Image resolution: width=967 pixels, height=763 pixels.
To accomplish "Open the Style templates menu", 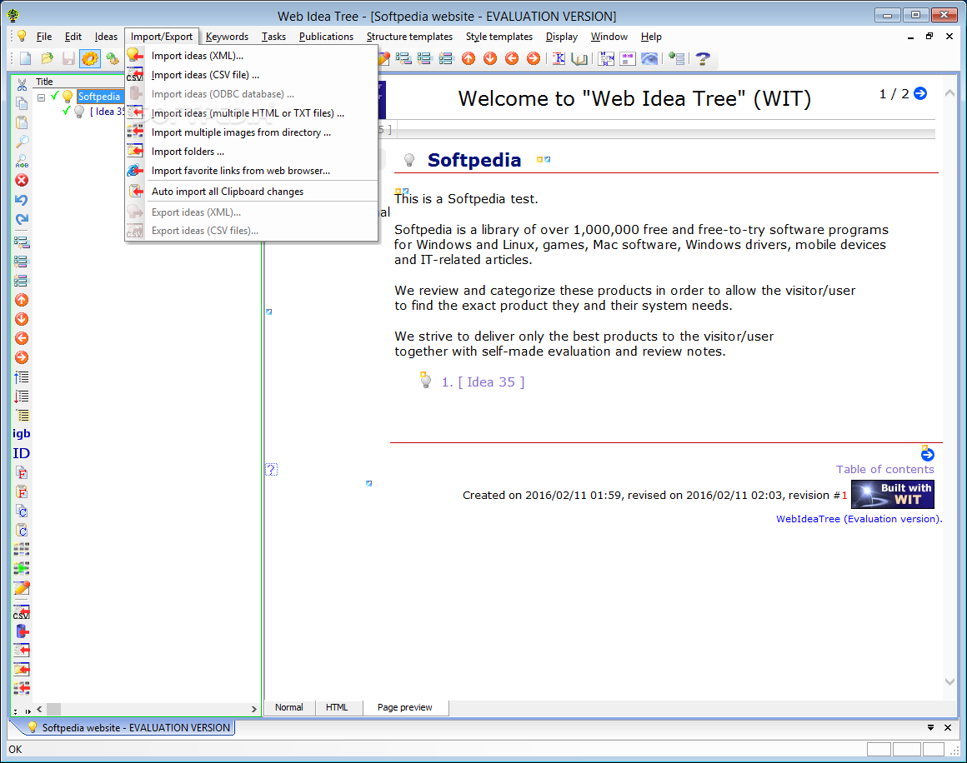I will click(499, 37).
